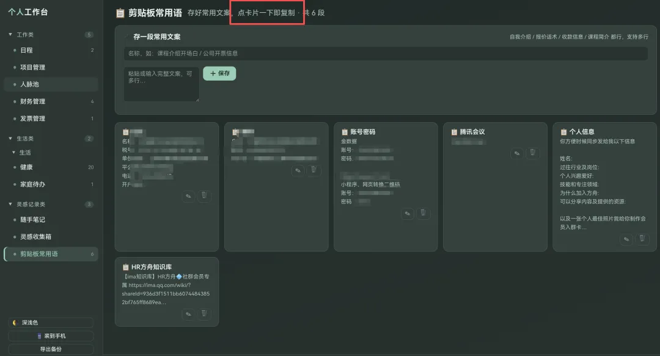Copy the 腾讯会议 card content
The height and width of the screenshot is (356, 660).
(x=495, y=187)
